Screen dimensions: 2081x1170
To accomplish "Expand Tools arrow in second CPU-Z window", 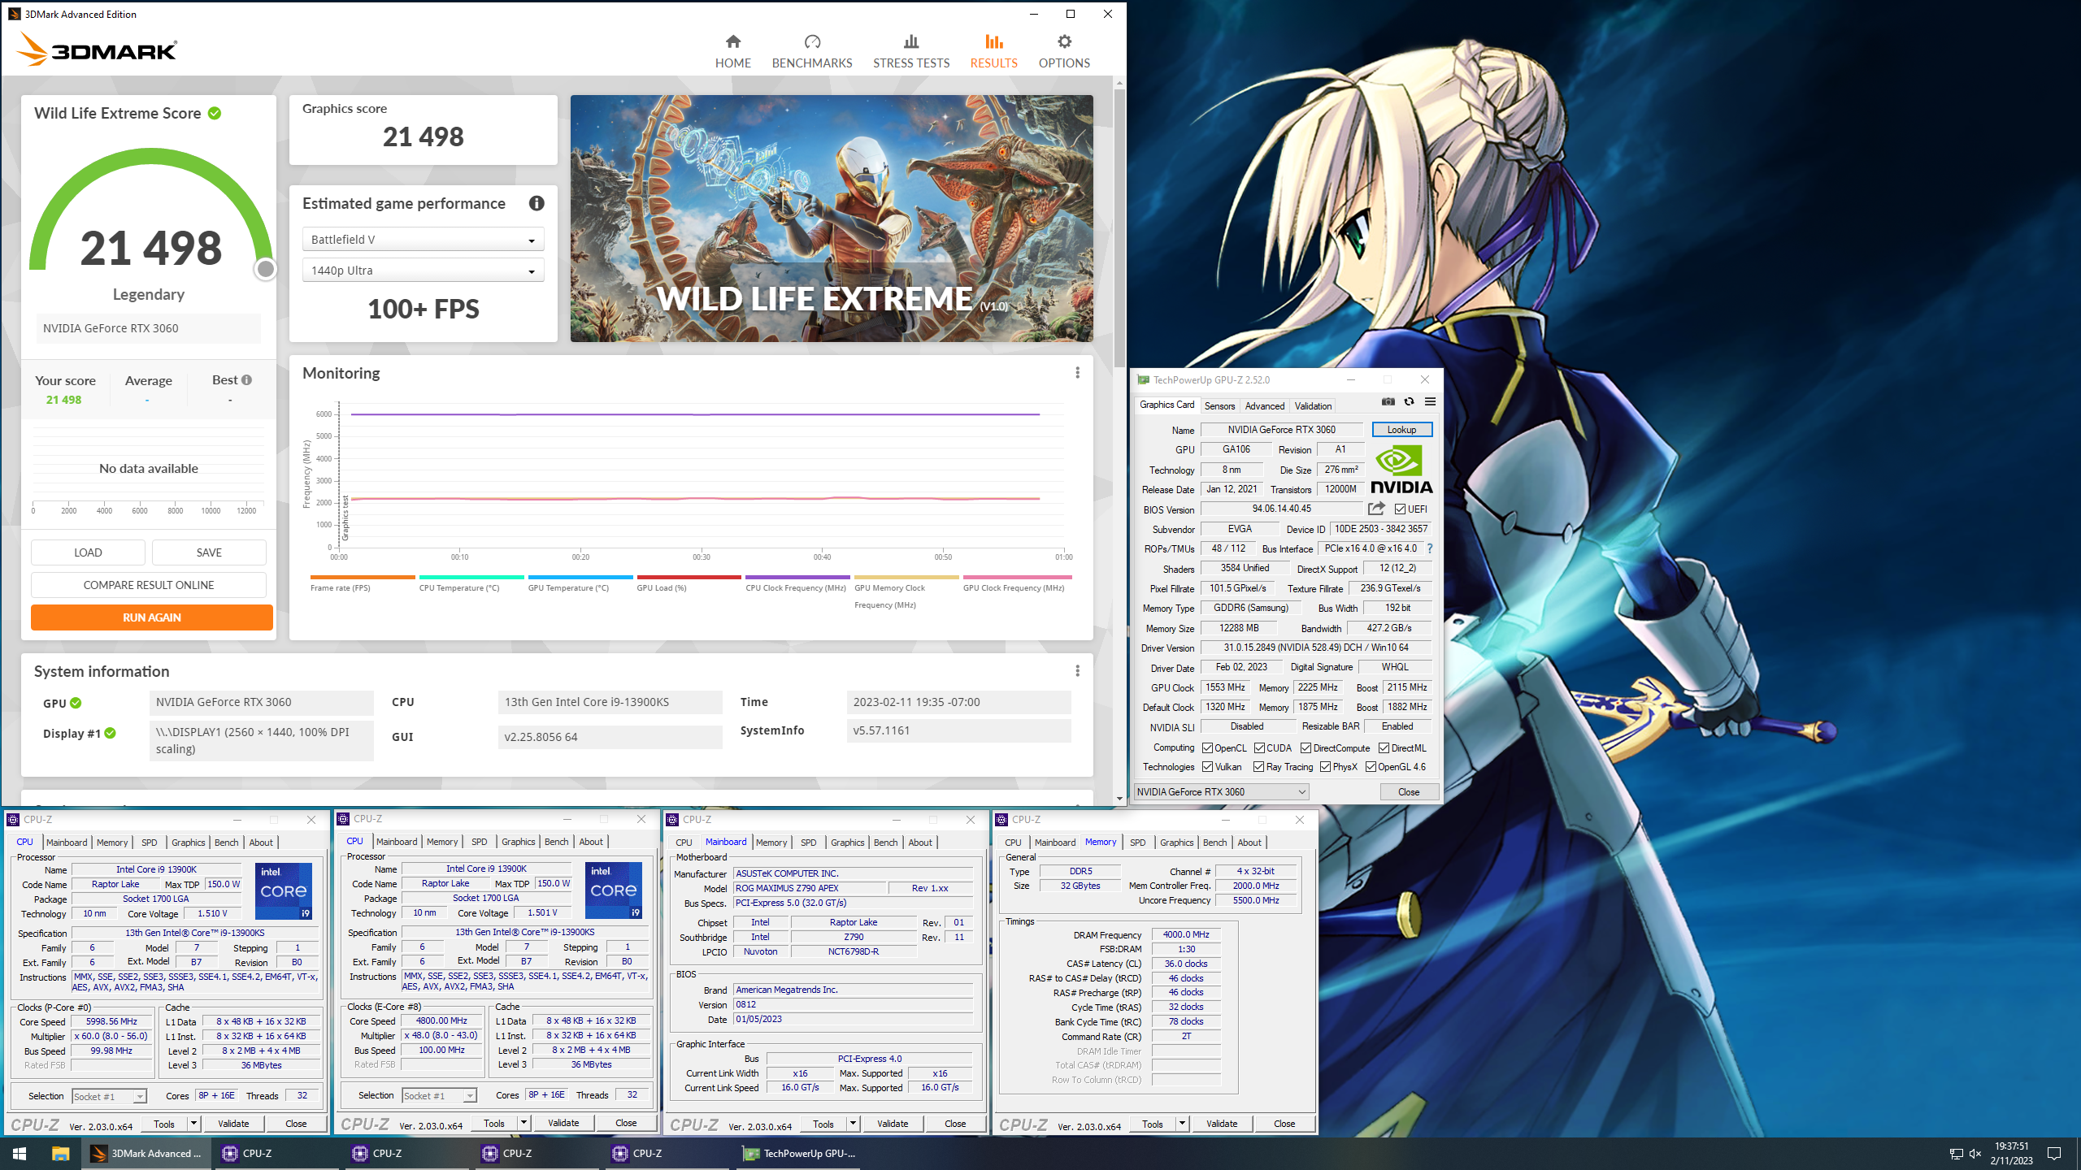I will (x=524, y=1123).
